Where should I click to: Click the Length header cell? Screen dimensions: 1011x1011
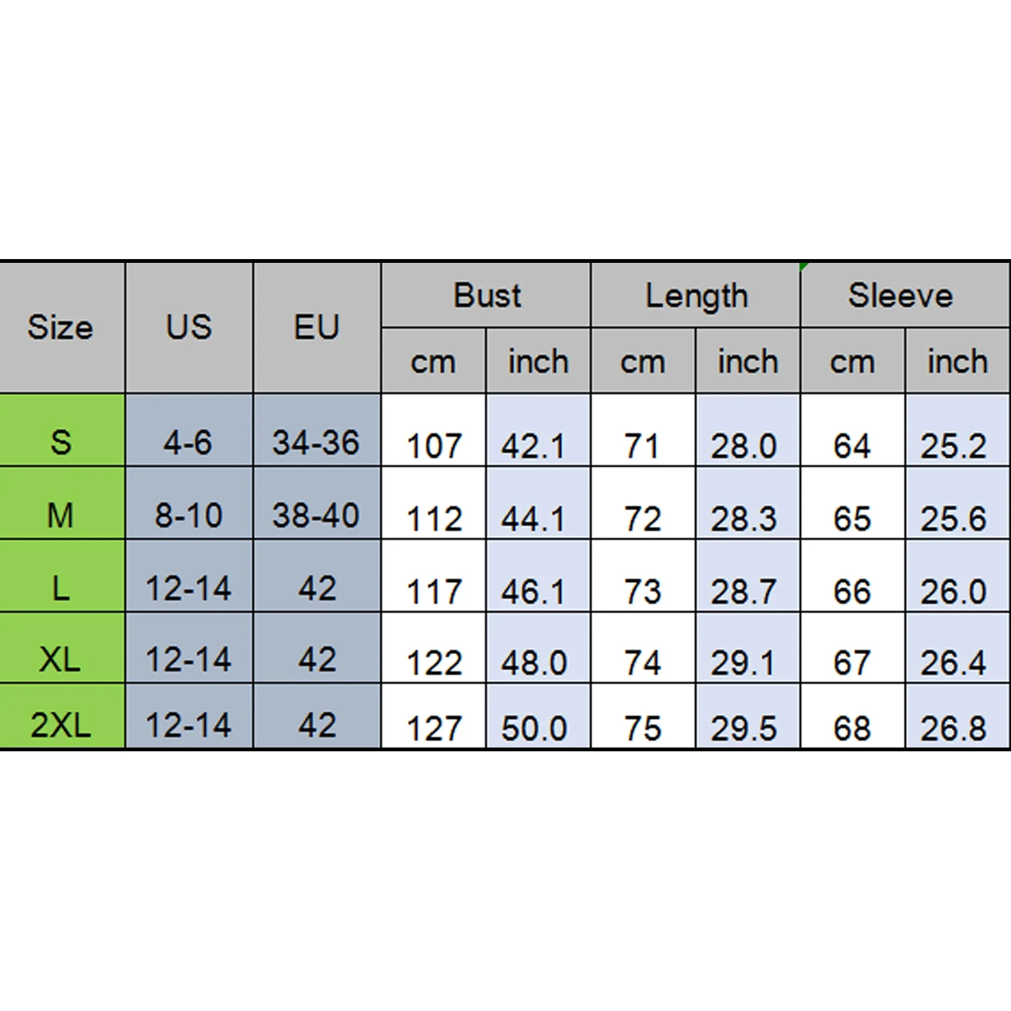[x=695, y=295]
